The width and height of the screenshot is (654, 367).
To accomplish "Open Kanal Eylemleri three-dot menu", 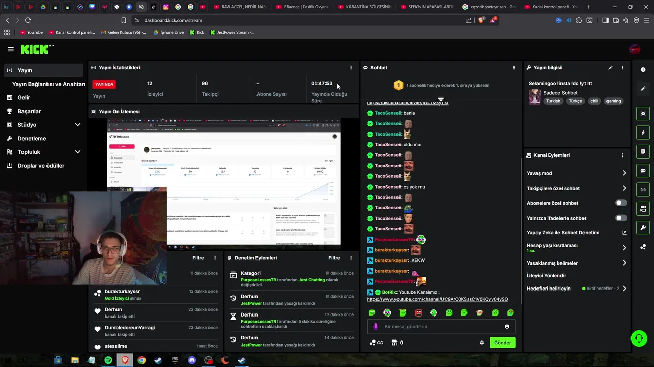I will point(622,155).
